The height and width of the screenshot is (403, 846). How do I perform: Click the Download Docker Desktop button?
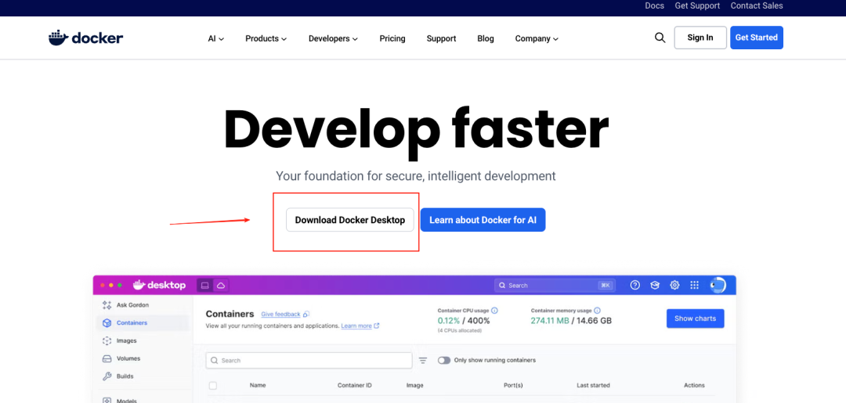[349, 220]
